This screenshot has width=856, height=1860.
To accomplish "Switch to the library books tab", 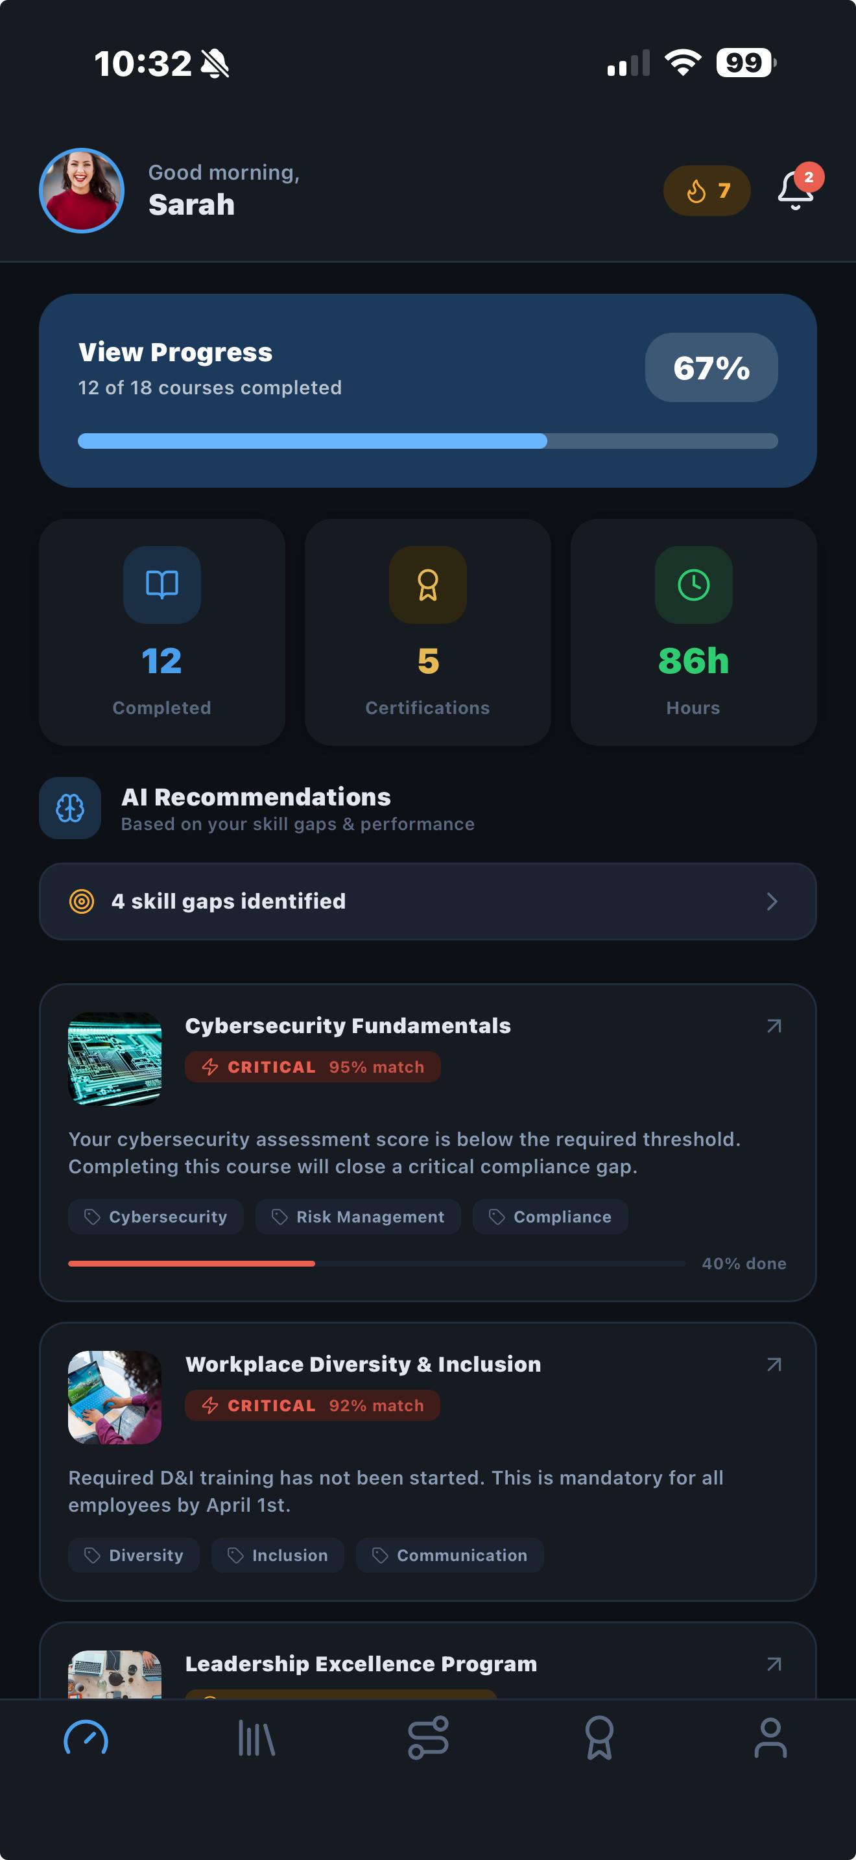I will pos(257,1738).
